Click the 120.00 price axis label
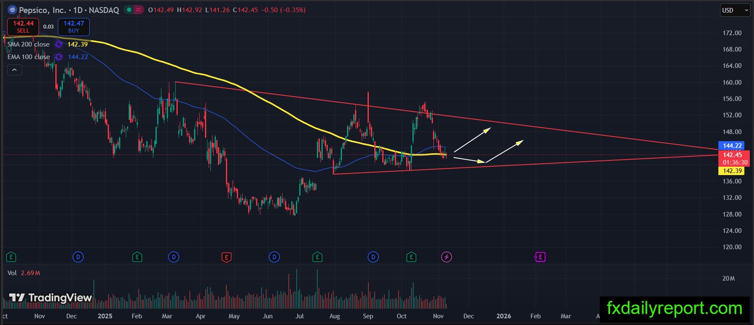 pos(732,247)
